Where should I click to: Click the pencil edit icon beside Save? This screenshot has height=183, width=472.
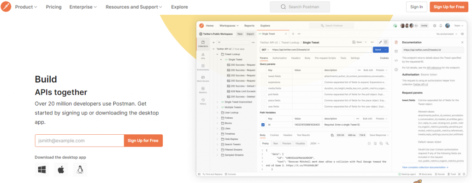pyautogui.click(x=380, y=42)
